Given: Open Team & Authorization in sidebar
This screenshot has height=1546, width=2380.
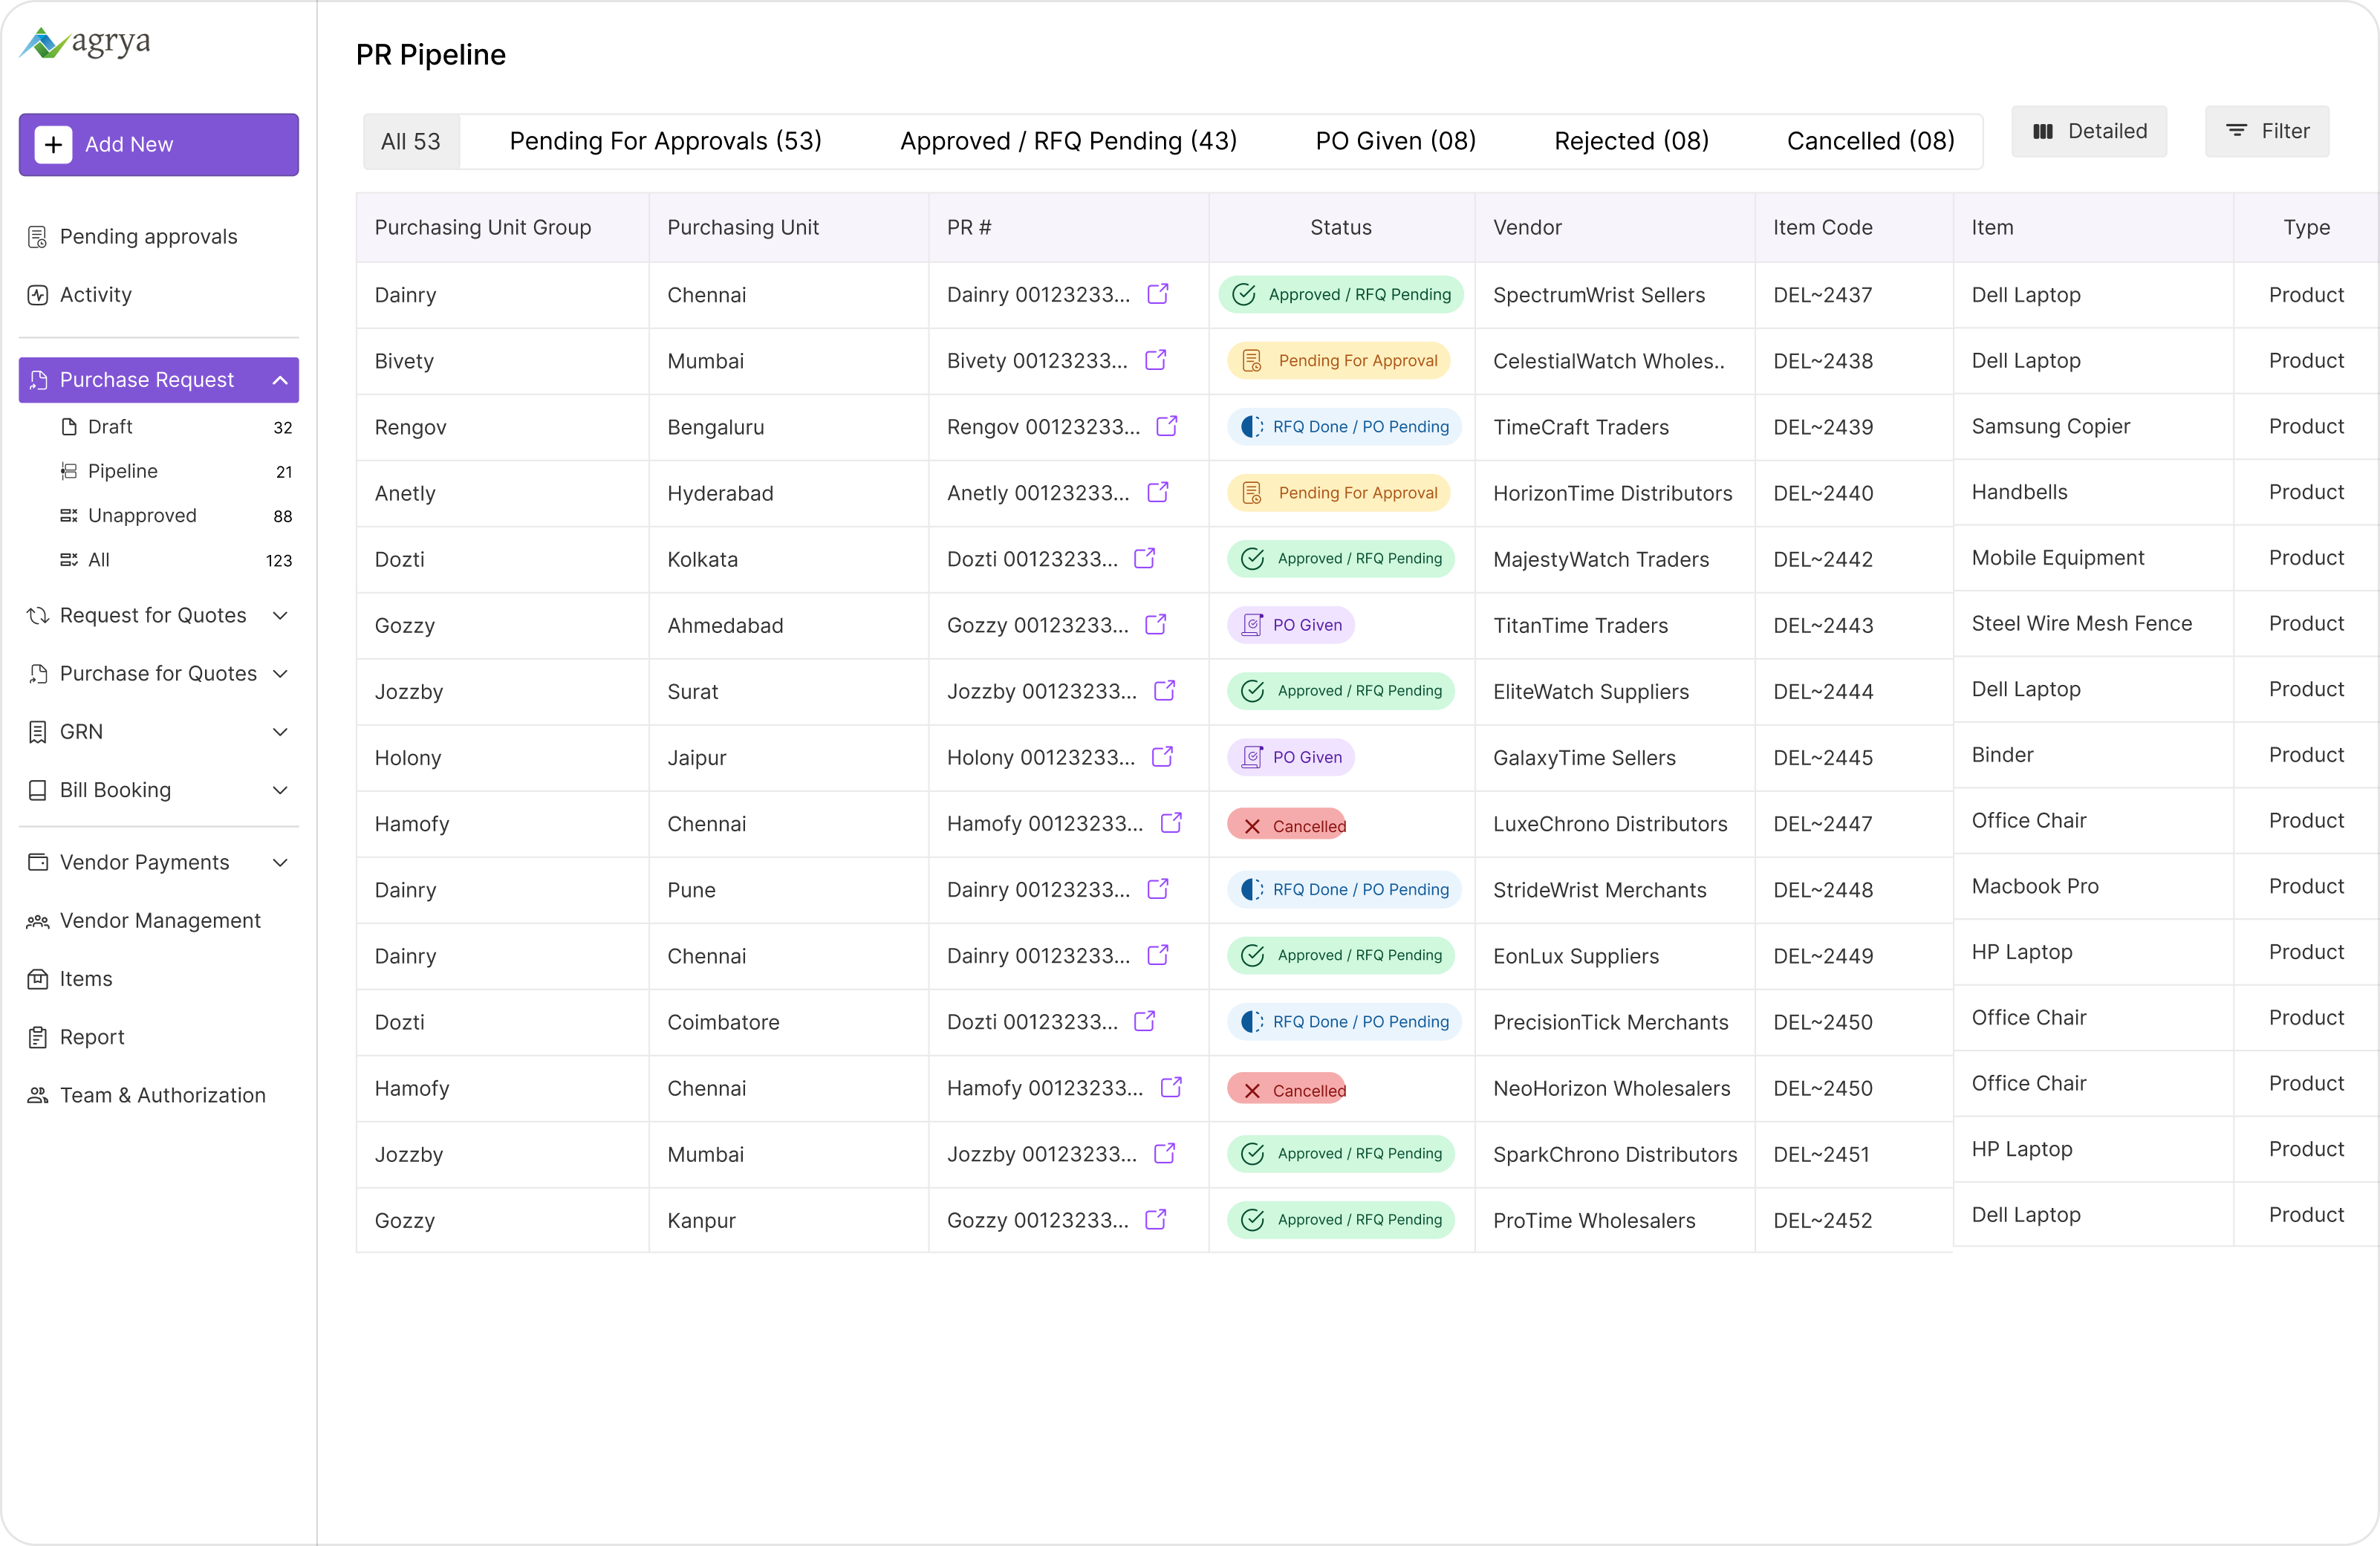Looking at the screenshot, I should (163, 1095).
